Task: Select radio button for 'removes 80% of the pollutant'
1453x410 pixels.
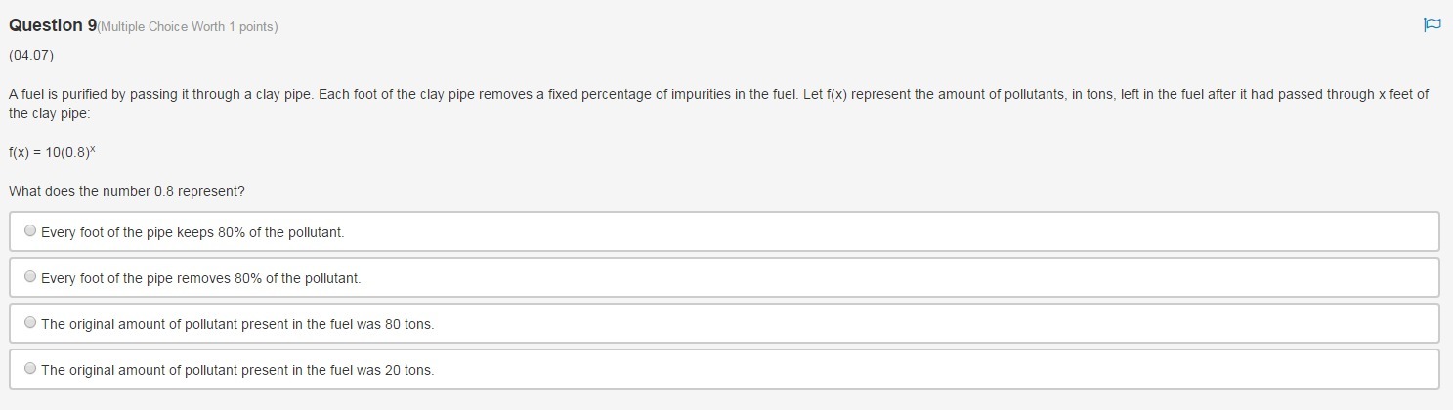Action: point(30,277)
